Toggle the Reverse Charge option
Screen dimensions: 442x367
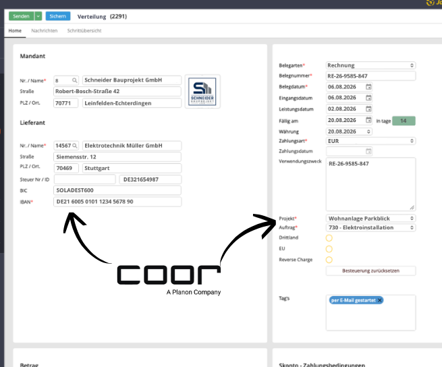(x=329, y=260)
